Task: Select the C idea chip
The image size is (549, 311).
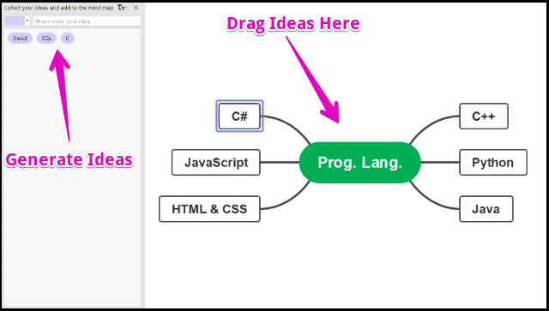Action: pyautogui.click(x=68, y=39)
